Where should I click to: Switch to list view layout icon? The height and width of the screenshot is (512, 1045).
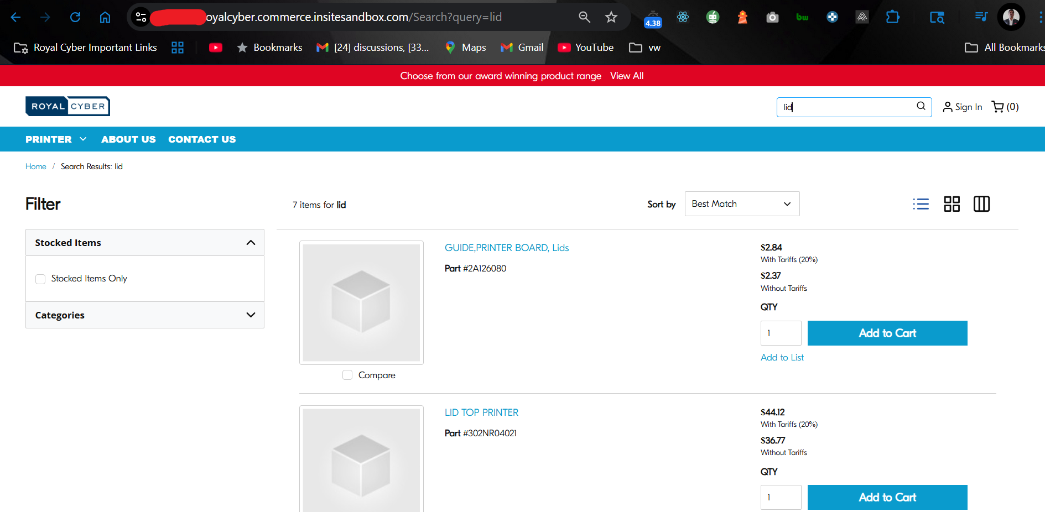pyautogui.click(x=921, y=204)
